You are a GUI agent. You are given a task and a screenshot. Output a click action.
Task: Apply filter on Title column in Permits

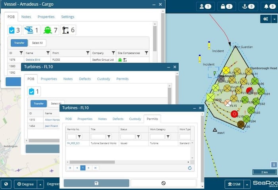(109, 136)
